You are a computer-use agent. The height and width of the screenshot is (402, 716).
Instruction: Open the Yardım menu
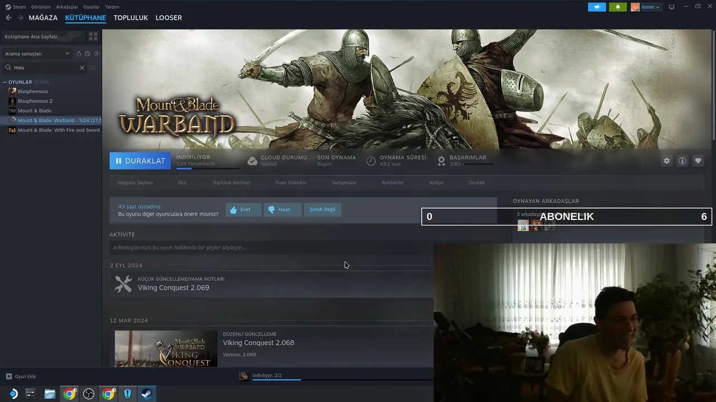[112, 7]
